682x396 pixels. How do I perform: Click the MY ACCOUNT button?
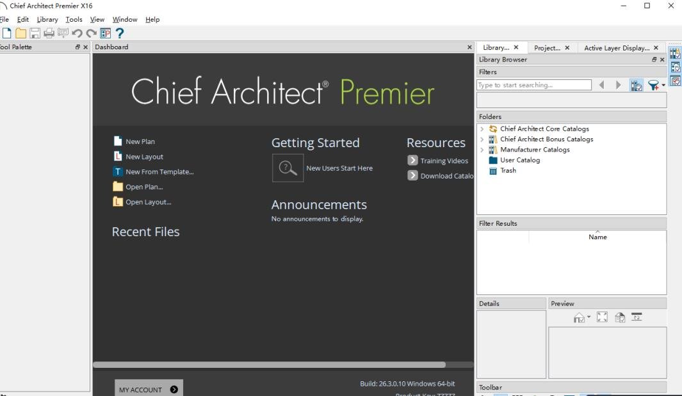149,389
